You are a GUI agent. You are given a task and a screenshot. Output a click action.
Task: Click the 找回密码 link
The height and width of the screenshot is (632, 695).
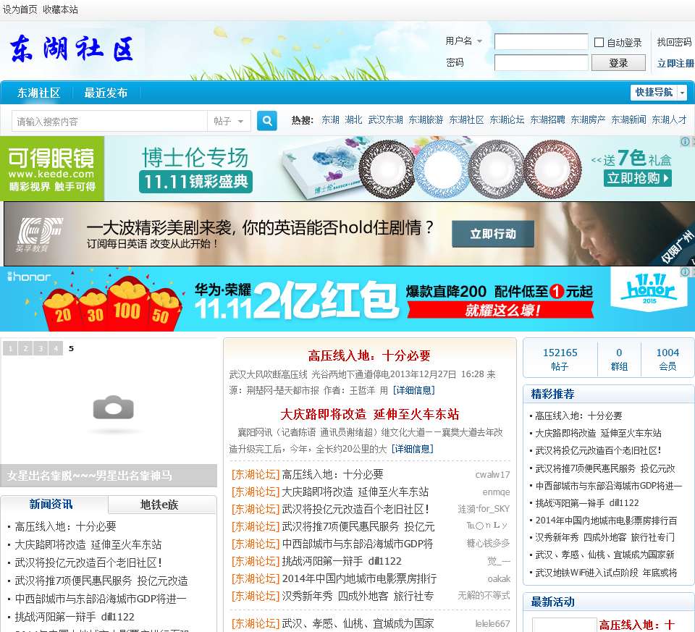674,42
